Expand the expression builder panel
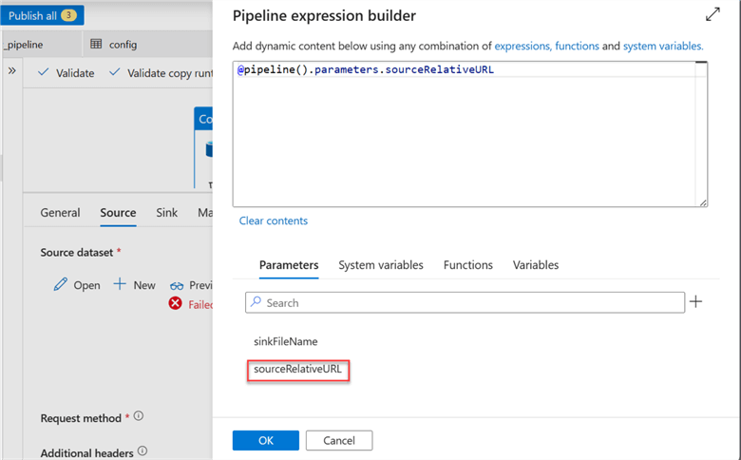Viewport: 741px width, 460px height. tap(712, 14)
